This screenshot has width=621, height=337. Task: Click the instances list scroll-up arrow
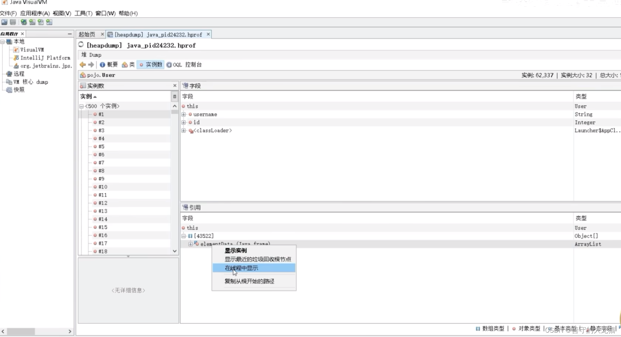point(175,106)
